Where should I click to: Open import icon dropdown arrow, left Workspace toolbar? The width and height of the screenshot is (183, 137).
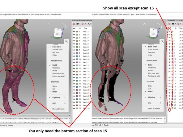(85, 24)
